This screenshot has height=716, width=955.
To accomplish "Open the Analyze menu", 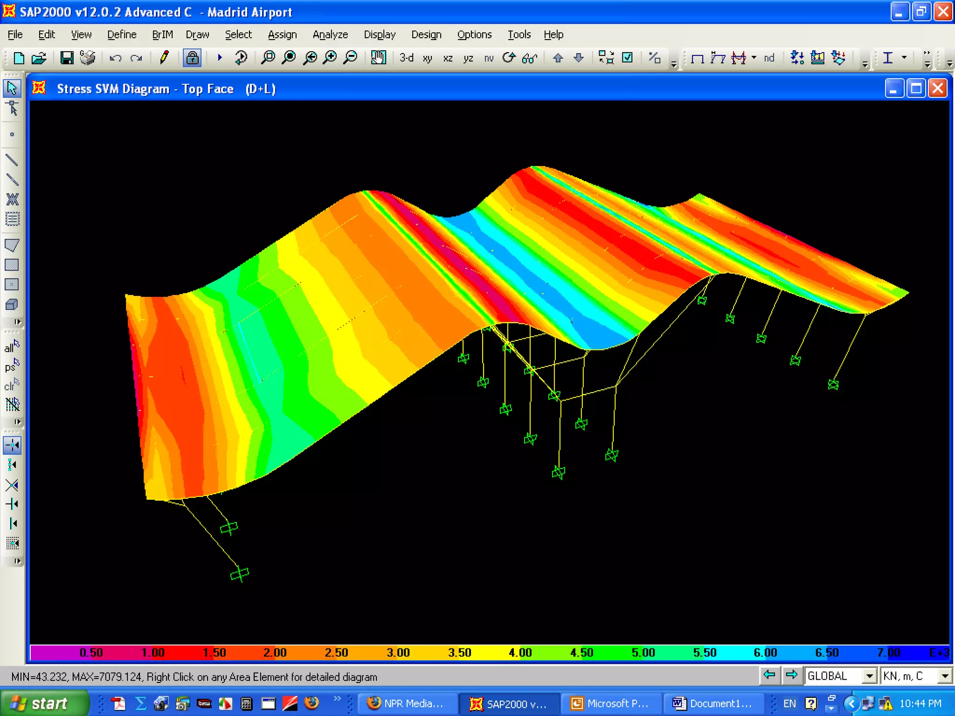I will (330, 34).
